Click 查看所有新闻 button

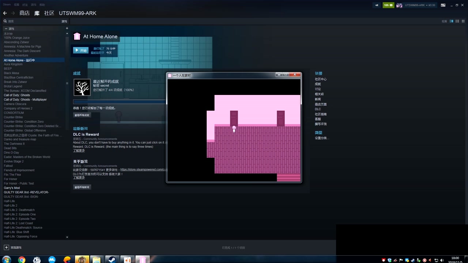pos(82,187)
